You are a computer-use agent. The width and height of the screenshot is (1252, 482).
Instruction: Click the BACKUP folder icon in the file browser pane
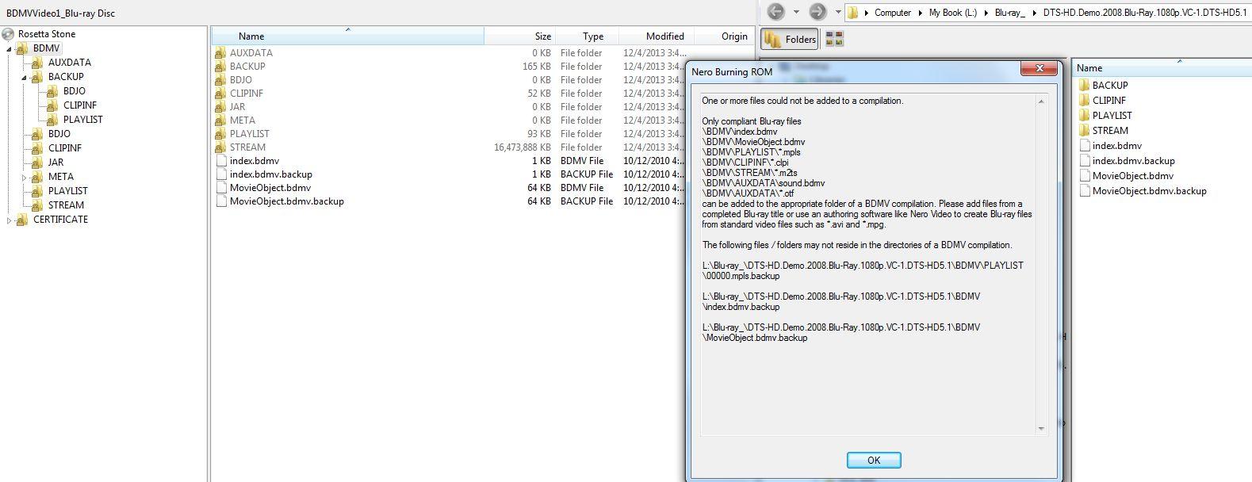pos(1084,85)
